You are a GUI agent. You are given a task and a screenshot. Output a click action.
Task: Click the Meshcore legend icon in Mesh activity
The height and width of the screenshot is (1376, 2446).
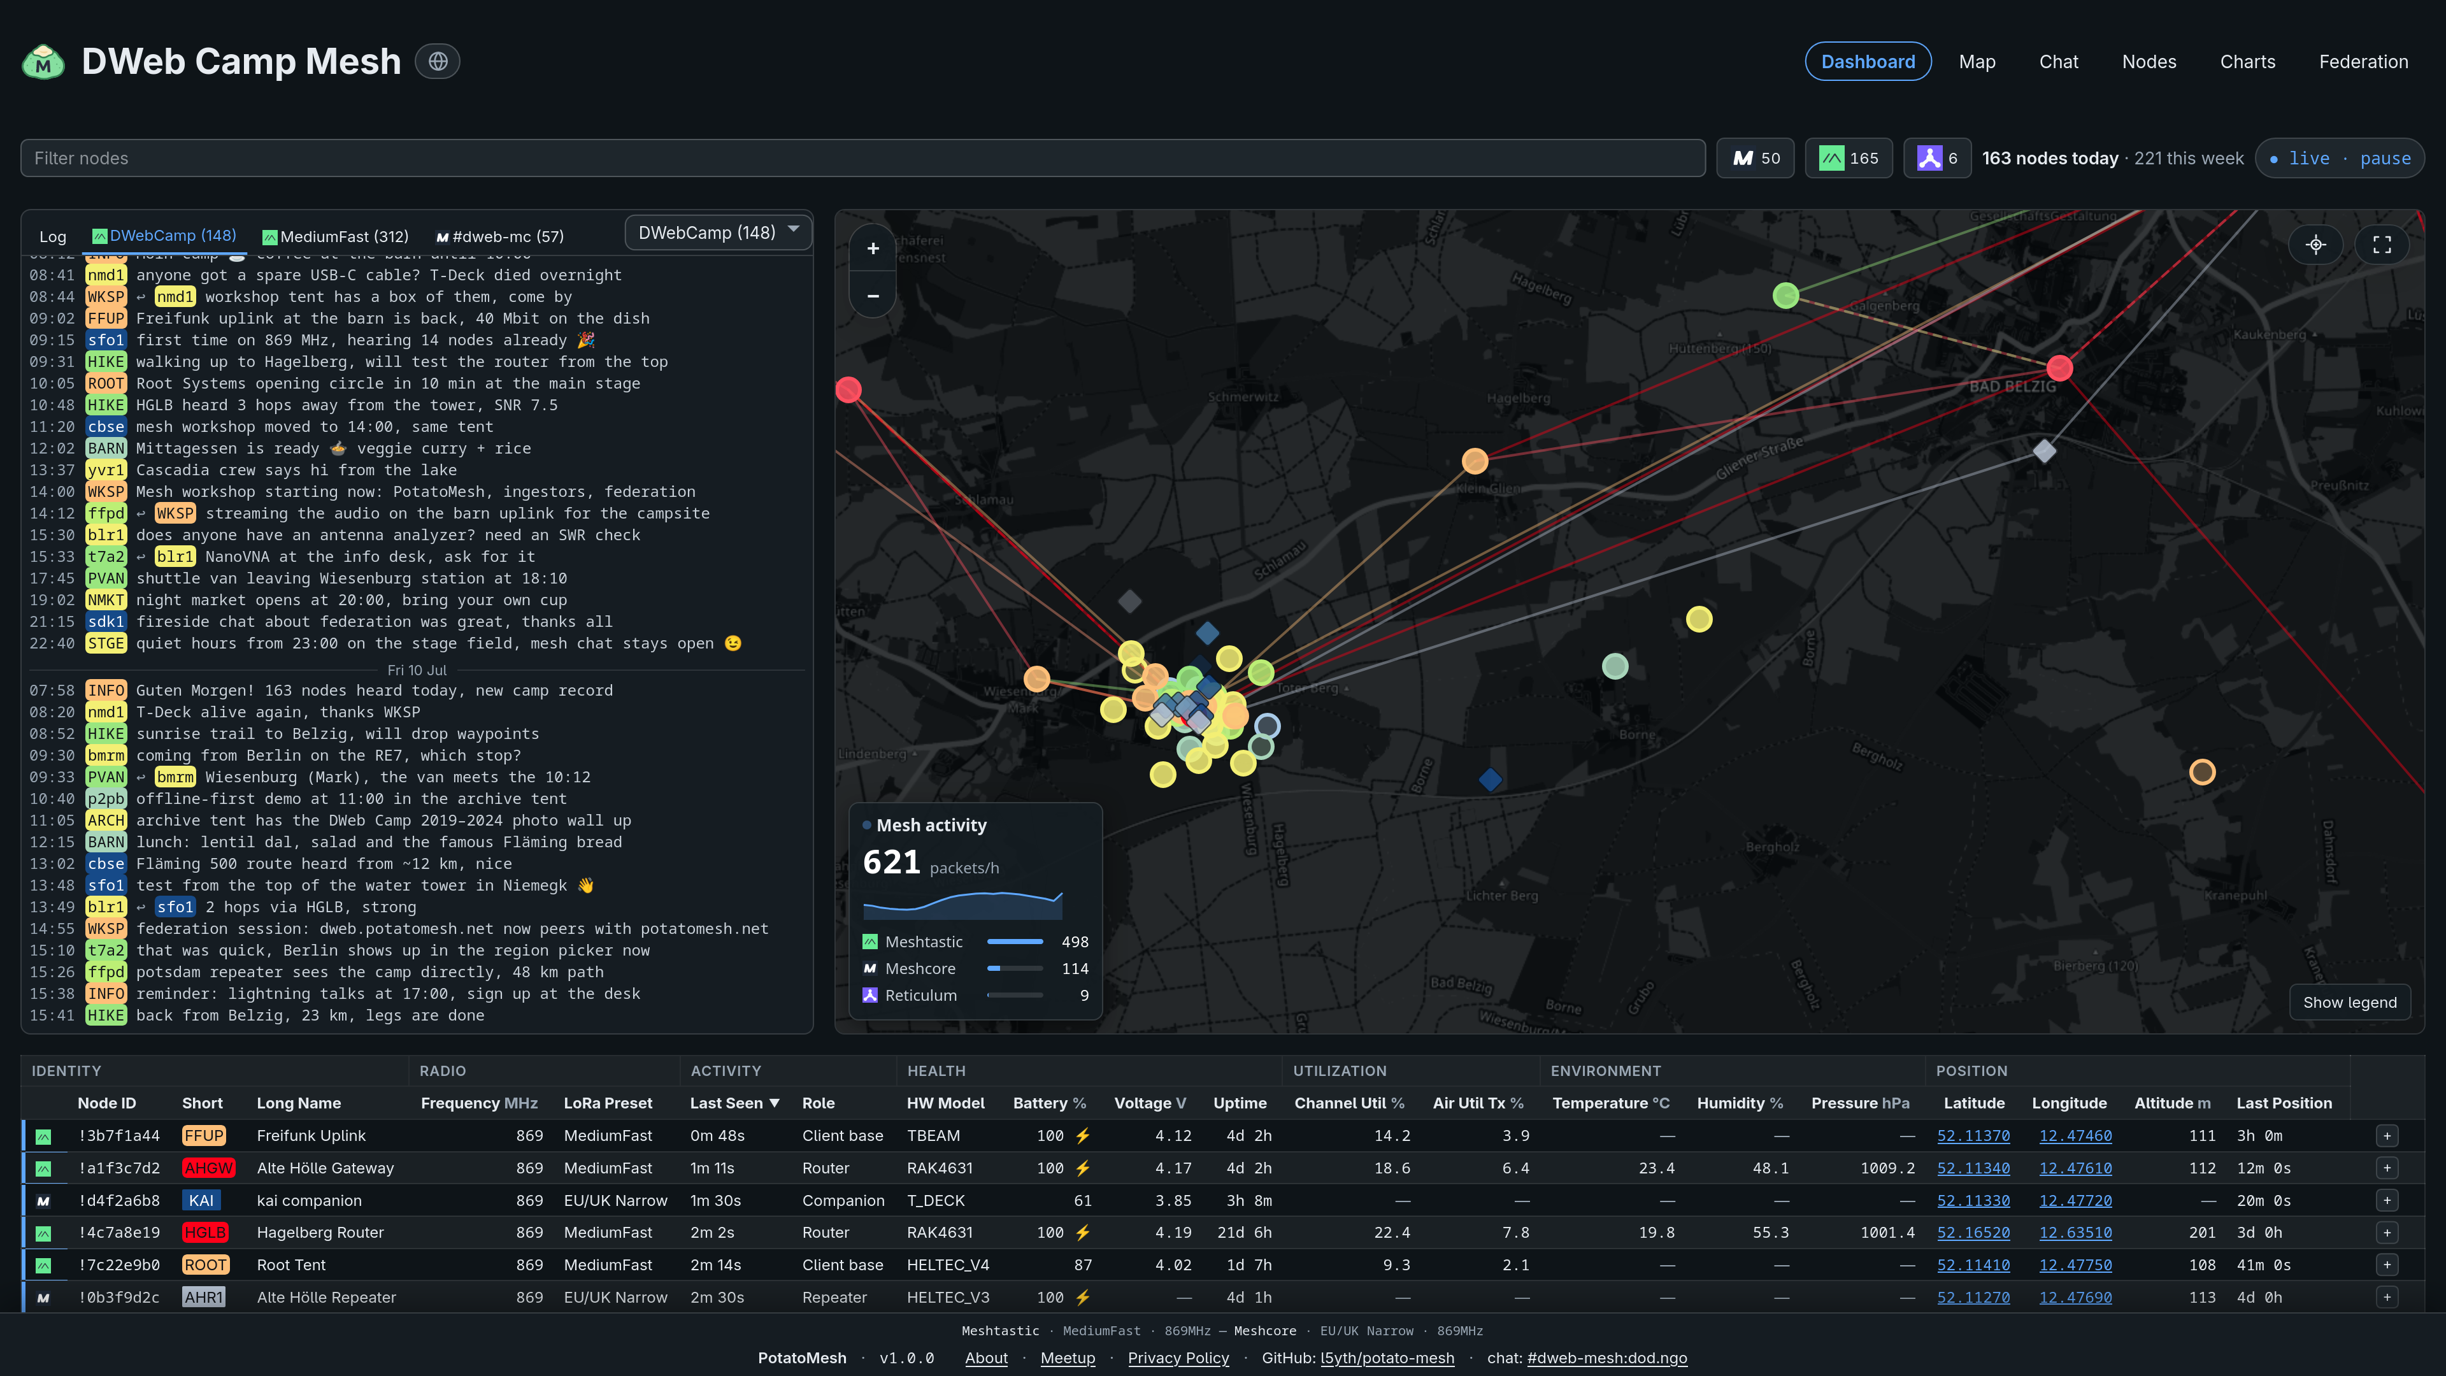click(869, 968)
